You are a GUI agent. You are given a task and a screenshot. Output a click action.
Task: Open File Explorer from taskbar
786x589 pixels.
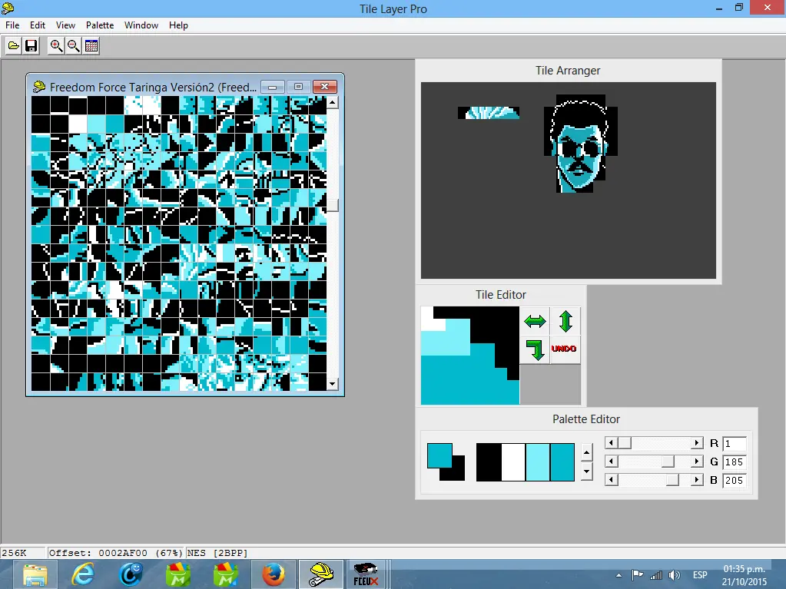[x=35, y=574]
